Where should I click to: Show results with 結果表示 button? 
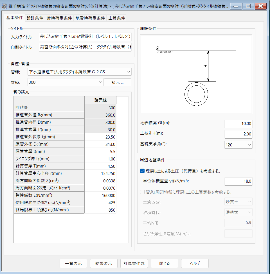coord(104,264)
